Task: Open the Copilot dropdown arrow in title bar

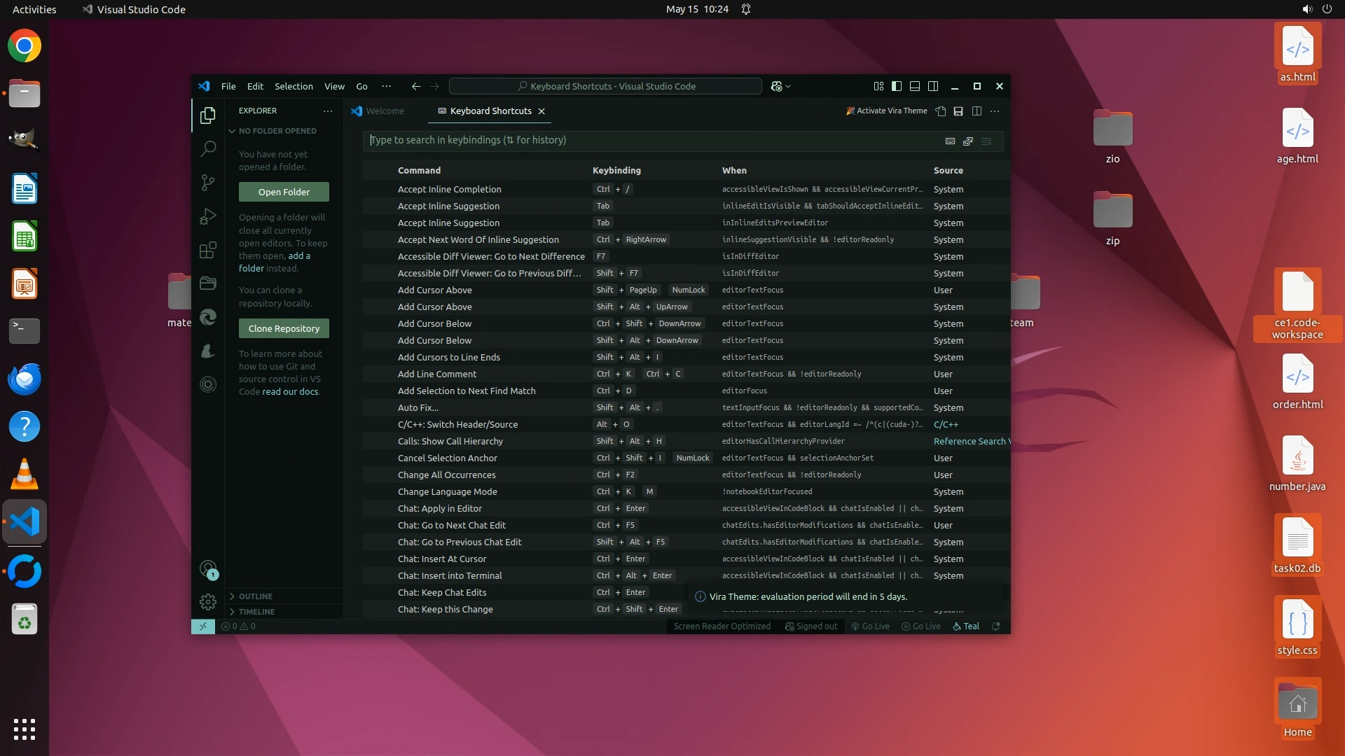Action: pyautogui.click(x=789, y=87)
